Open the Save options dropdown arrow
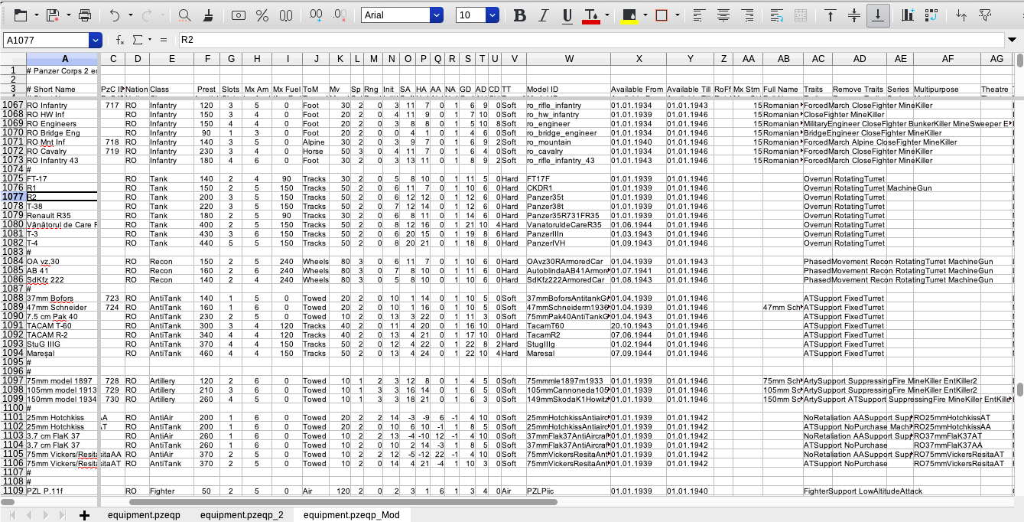 point(69,15)
